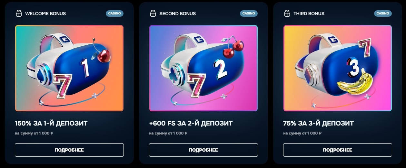Select the WELCOME BONUS header text
Viewport: 406px width, 168px height.
pos(45,14)
